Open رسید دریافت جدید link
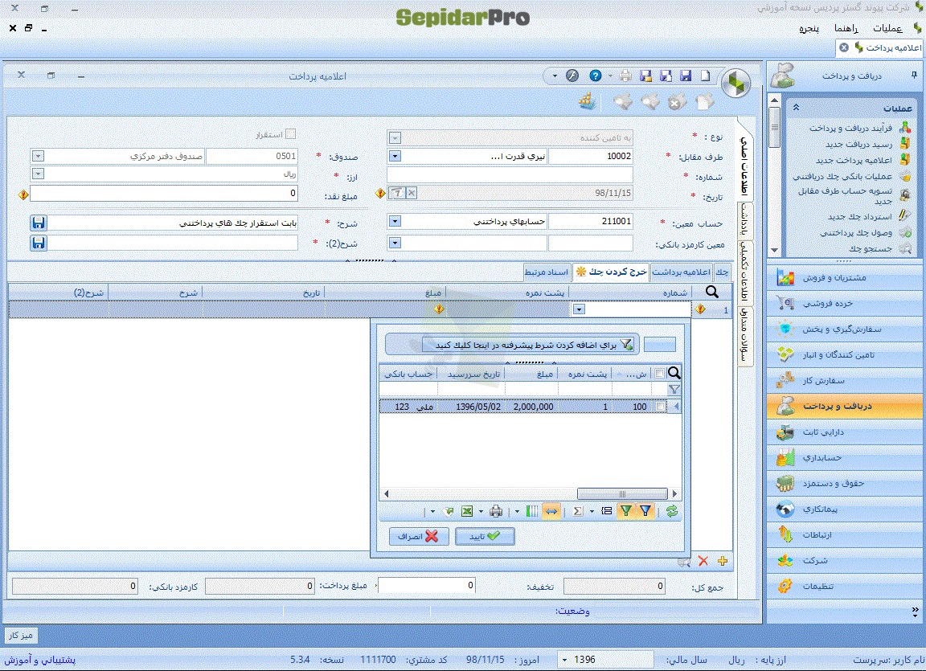 (858, 144)
